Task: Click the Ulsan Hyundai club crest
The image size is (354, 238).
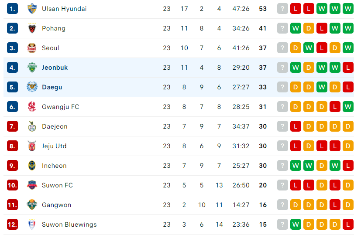Action: pos(32,9)
